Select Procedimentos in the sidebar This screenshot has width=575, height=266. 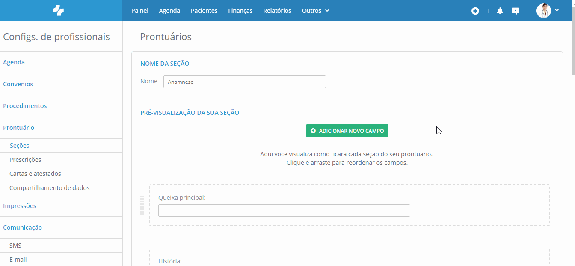(x=61, y=106)
